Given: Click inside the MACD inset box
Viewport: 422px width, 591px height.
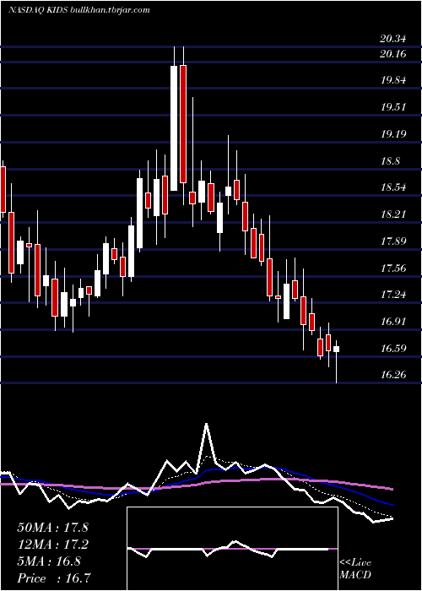Looking at the screenshot, I should pyautogui.click(x=232, y=549).
